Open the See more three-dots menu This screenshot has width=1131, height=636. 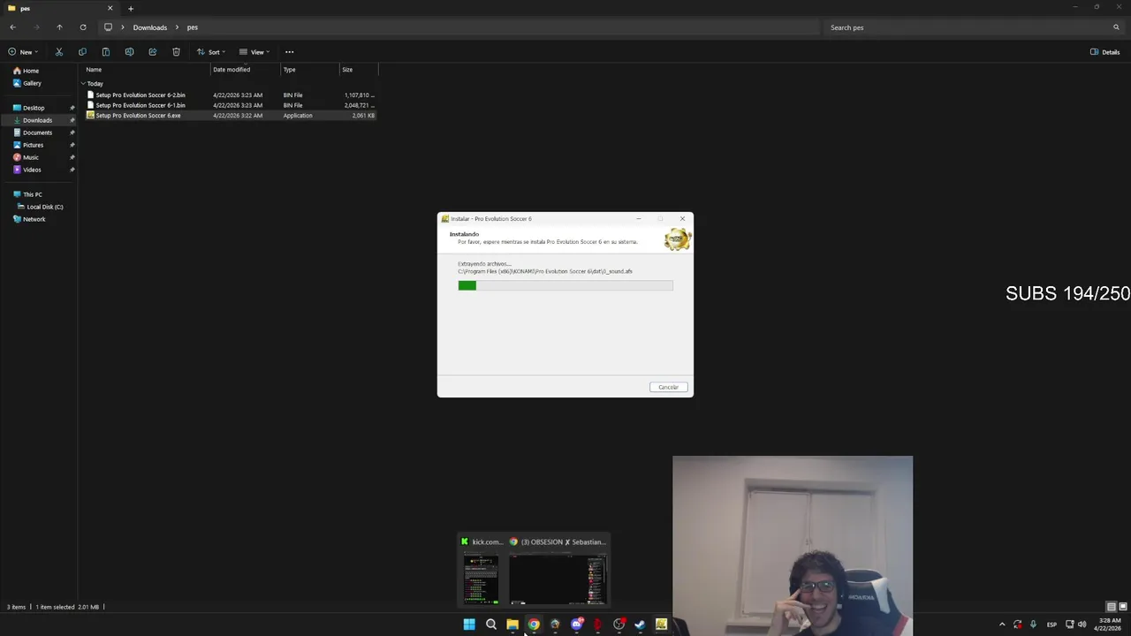[x=289, y=52]
